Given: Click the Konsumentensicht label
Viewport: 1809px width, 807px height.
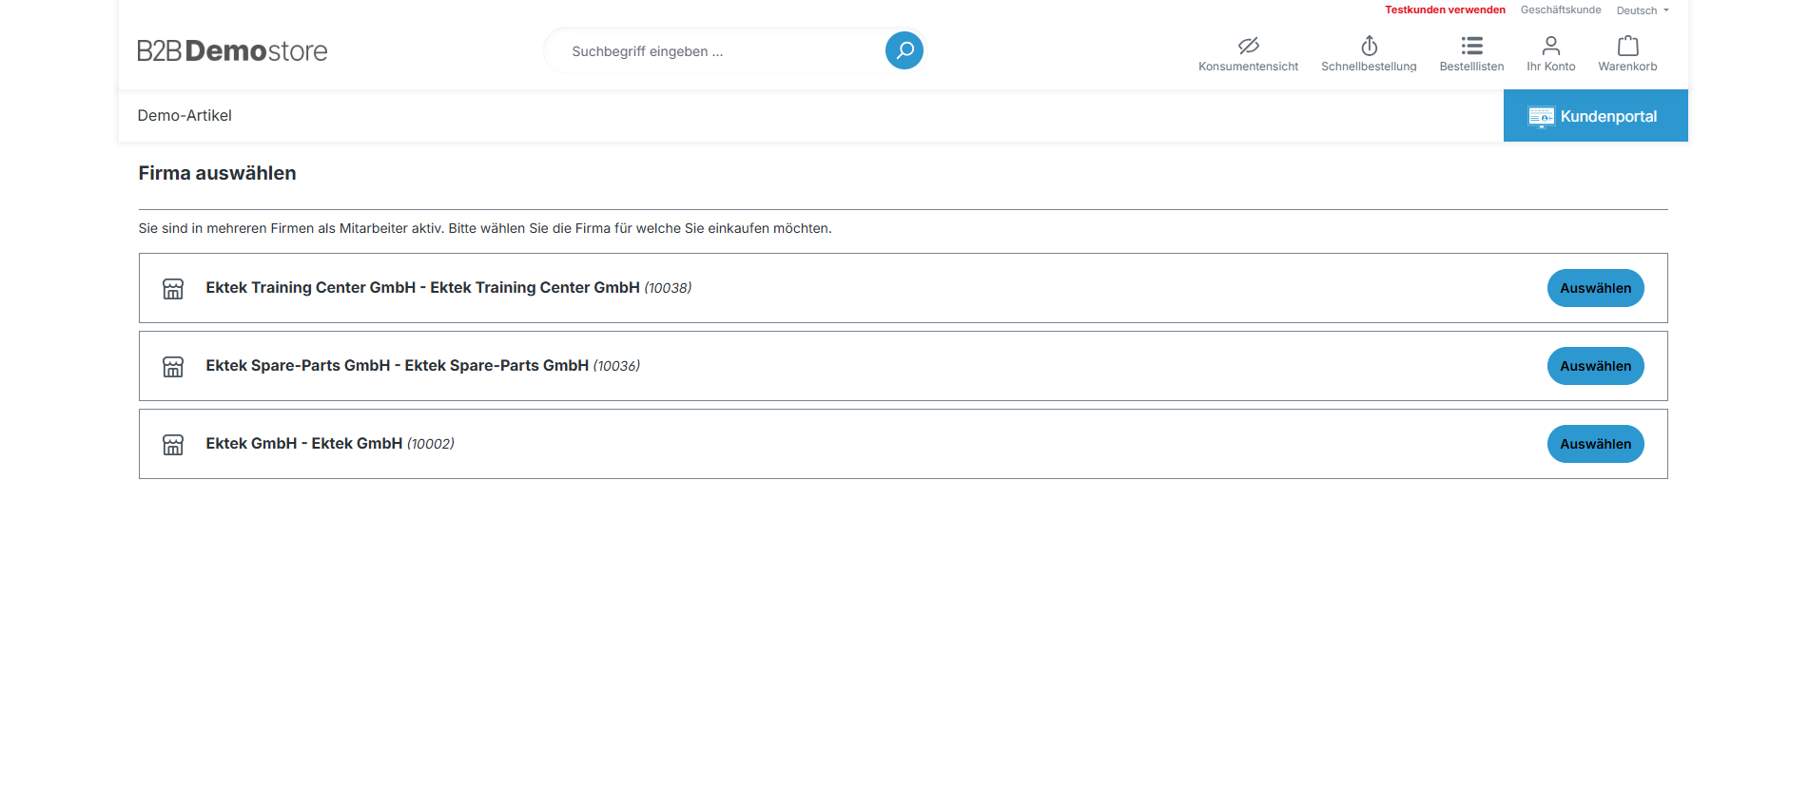Looking at the screenshot, I should click(x=1248, y=67).
